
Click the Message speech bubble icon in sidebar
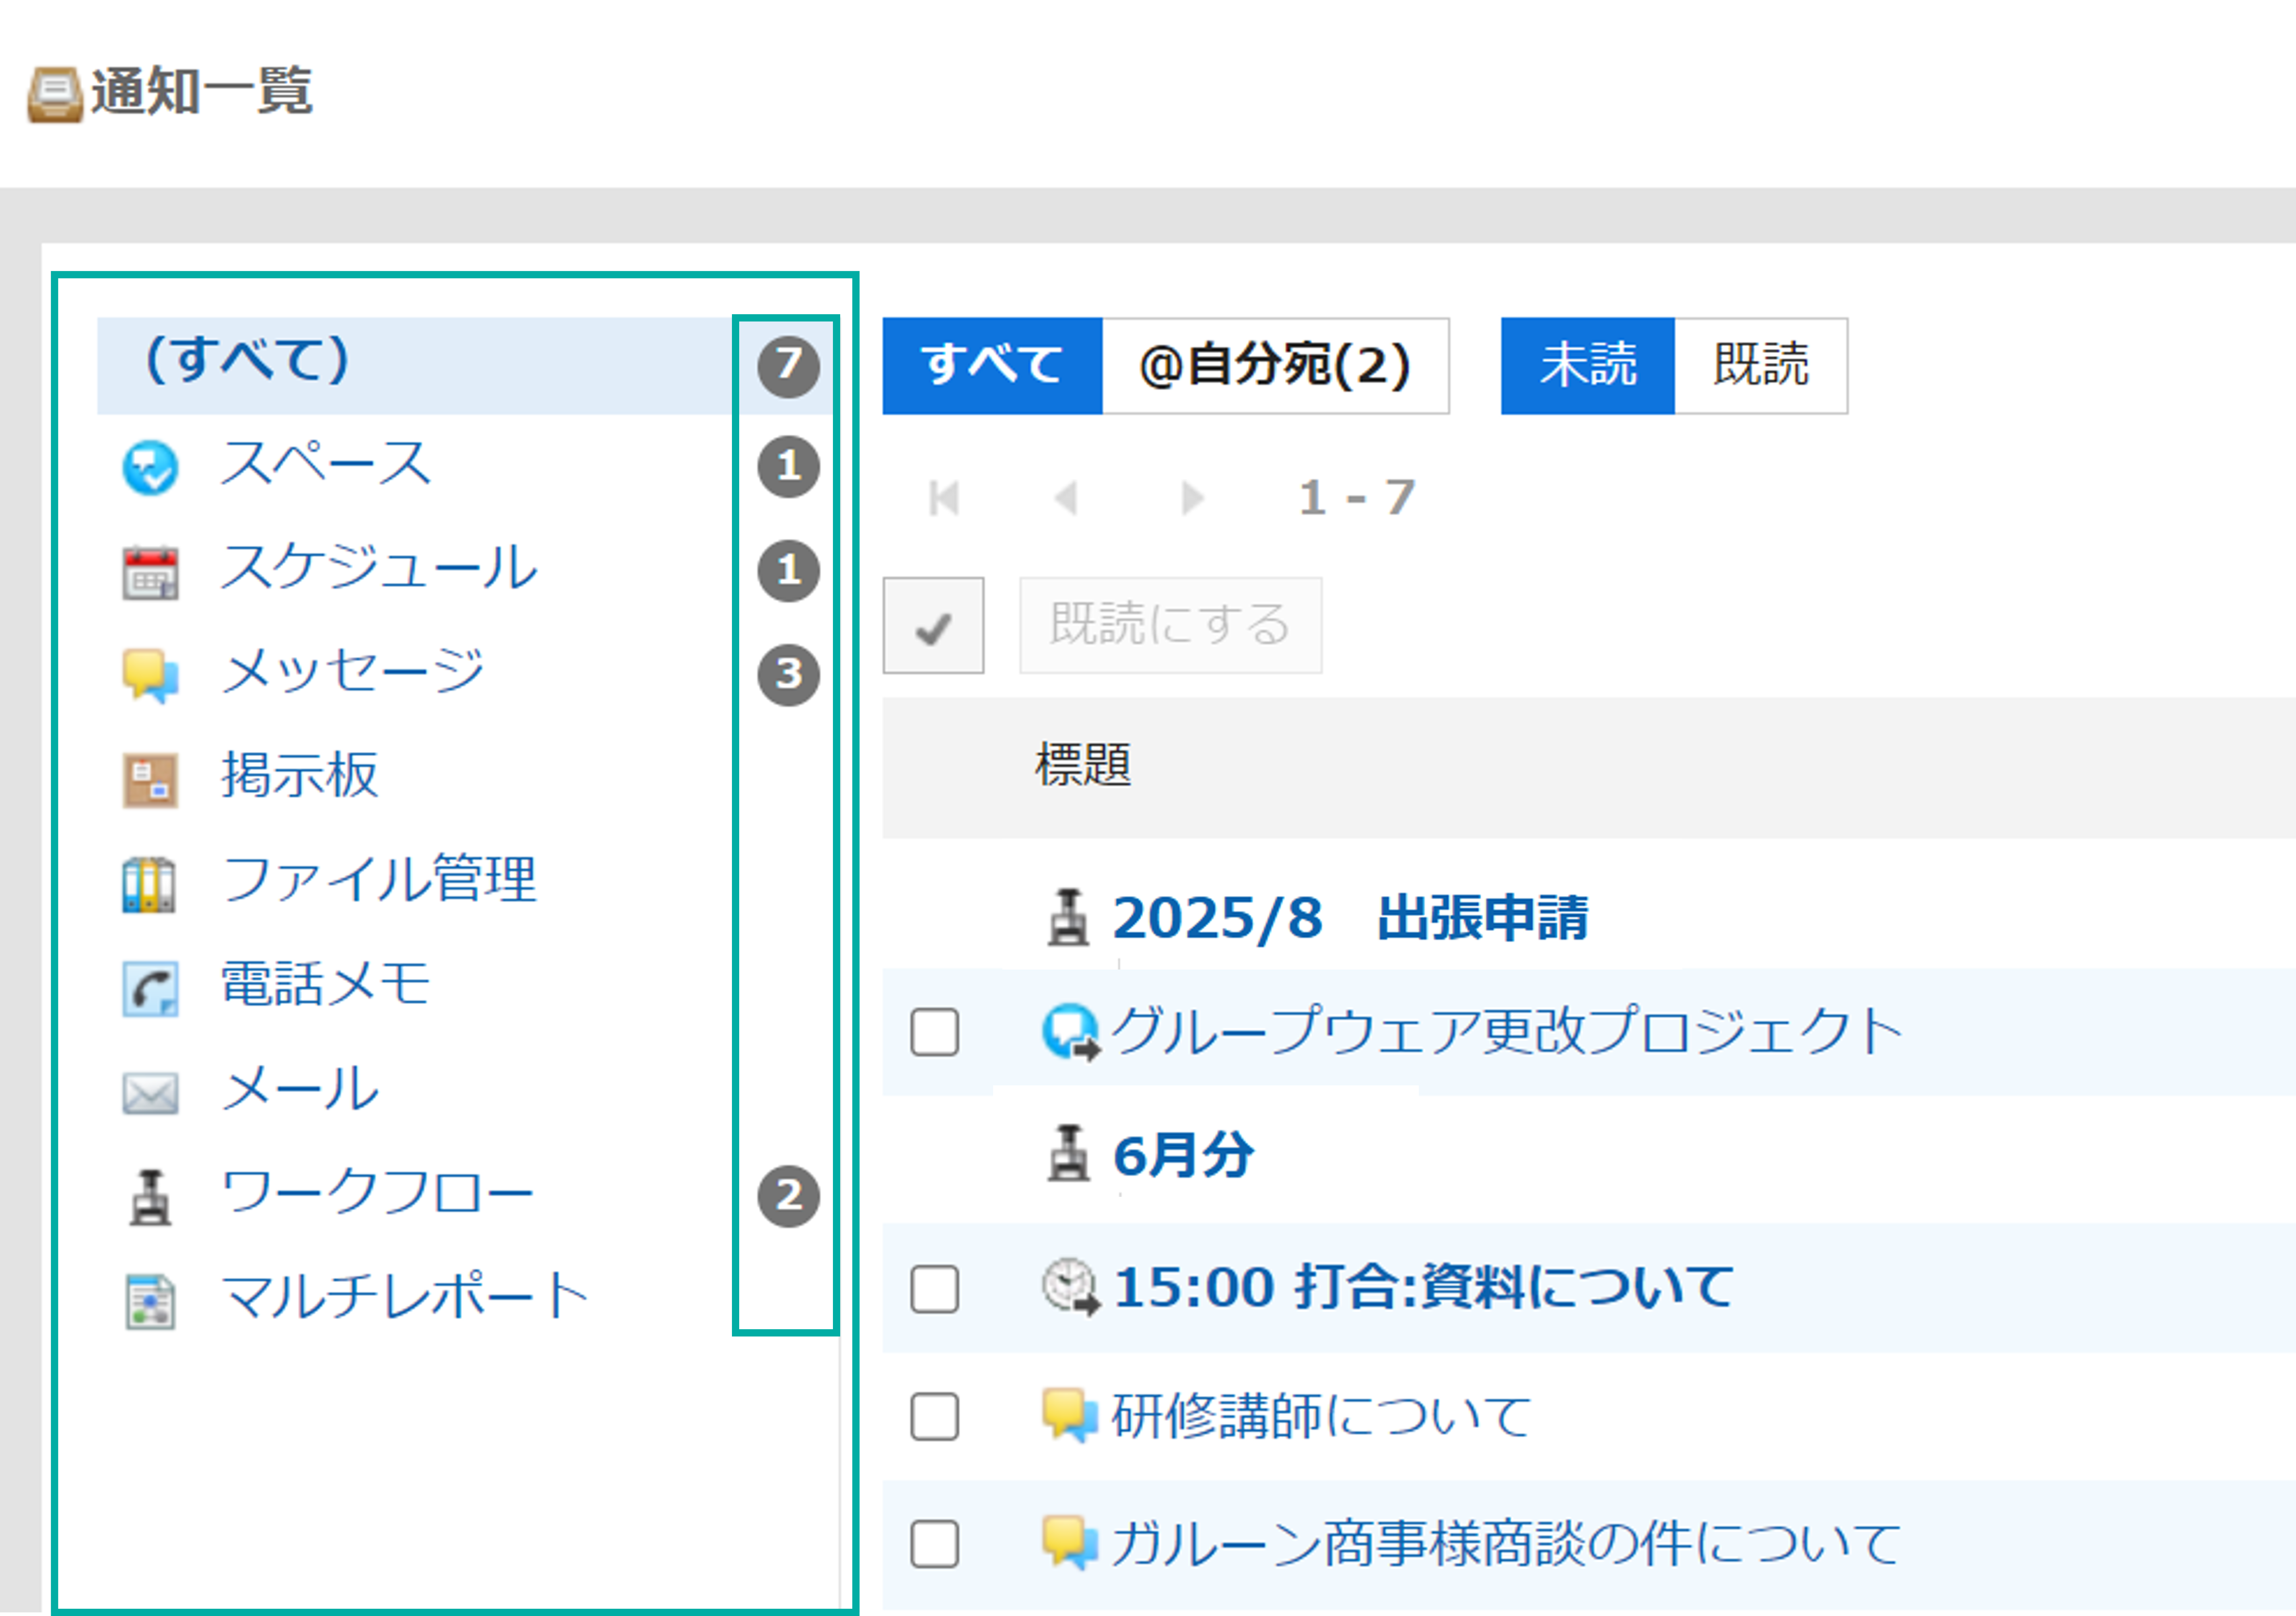(150, 676)
